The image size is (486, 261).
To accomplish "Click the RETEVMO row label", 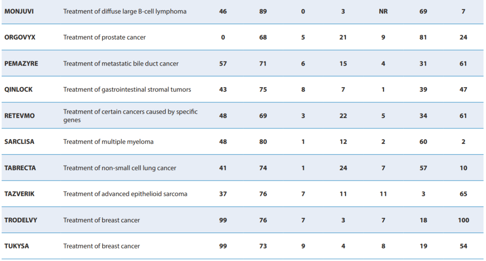I will (x=19, y=115).
